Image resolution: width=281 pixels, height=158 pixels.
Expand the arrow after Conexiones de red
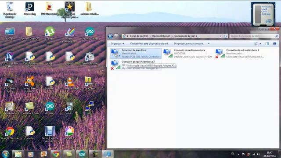click(x=197, y=36)
